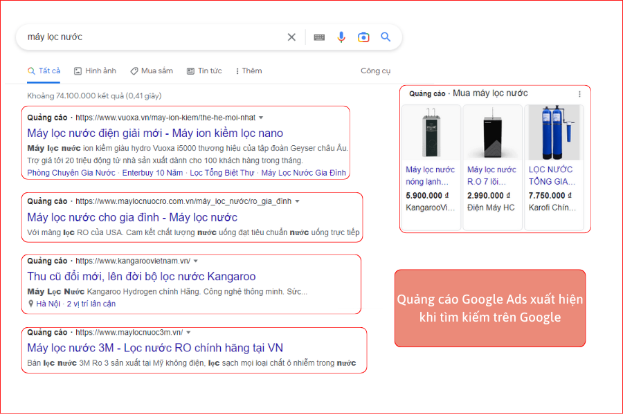Open Thu cũ đổi mới Kangaroo ad title

click(141, 277)
